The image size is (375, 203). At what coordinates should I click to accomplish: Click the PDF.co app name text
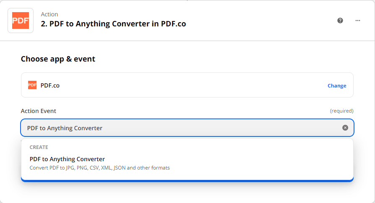click(x=50, y=85)
